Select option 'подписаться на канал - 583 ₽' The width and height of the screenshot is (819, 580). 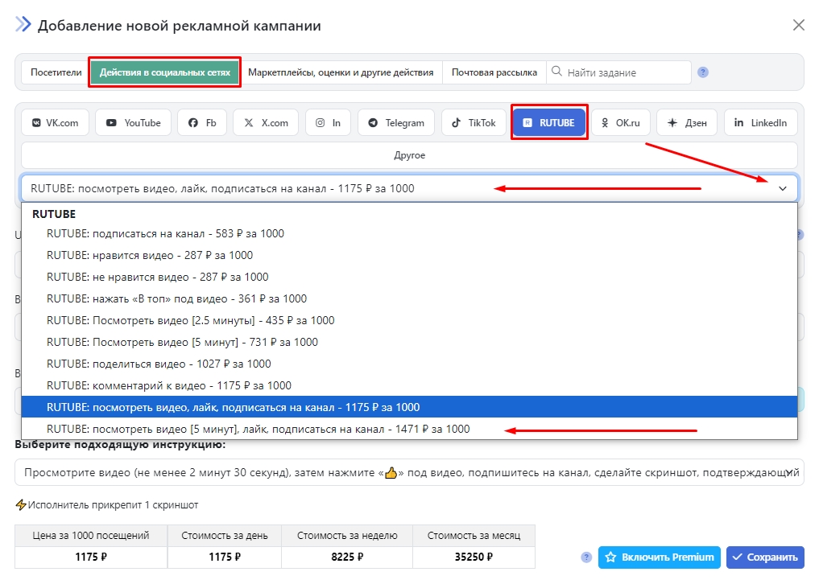(x=165, y=233)
